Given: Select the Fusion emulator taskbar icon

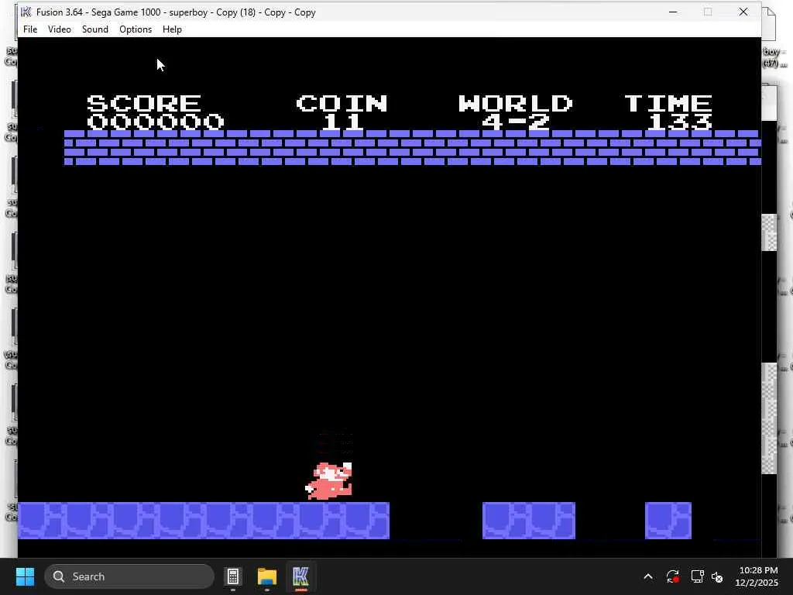Looking at the screenshot, I should 300,576.
